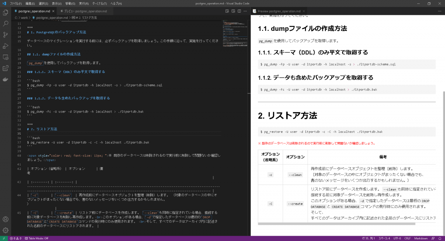Click the editor vertical scrollbar thumb
The image size is (445, 241).
(249, 93)
